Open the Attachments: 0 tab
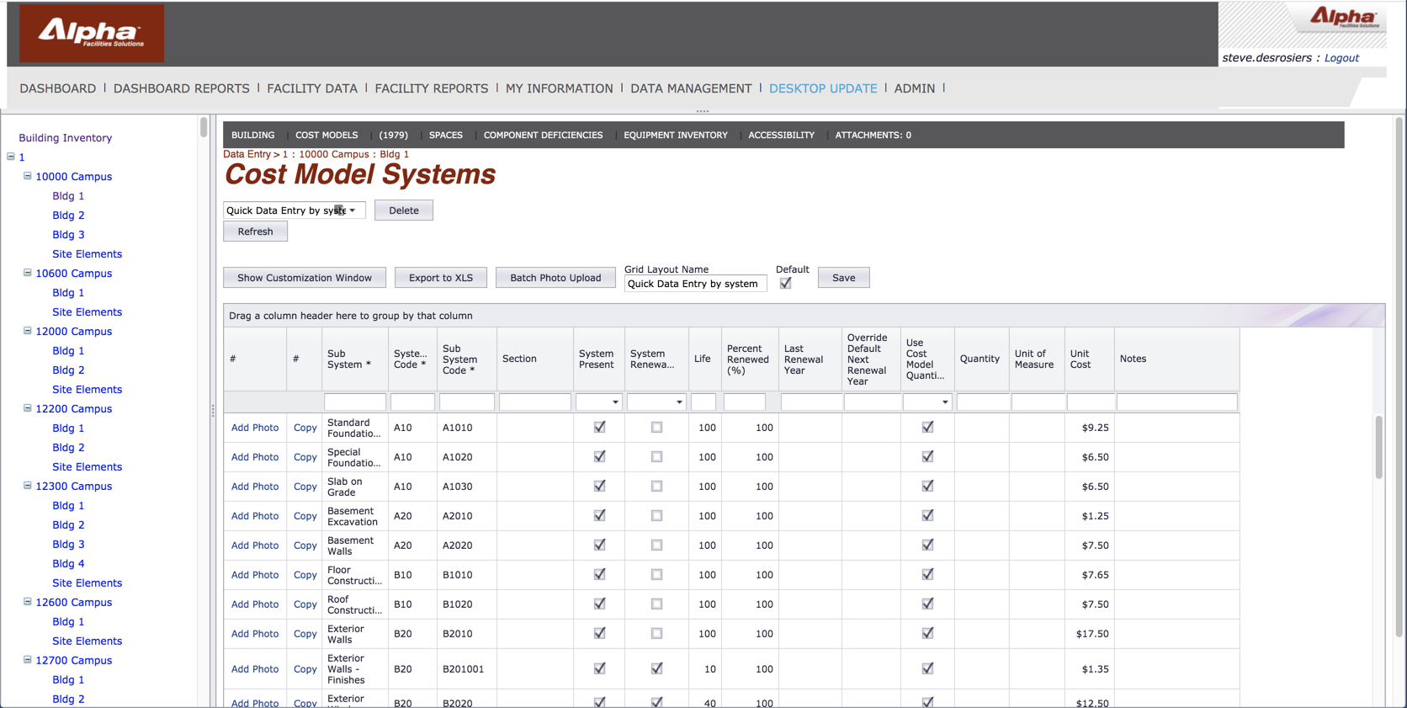The height and width of the screenshot is (708, 1407). click(x=873, y=135)
